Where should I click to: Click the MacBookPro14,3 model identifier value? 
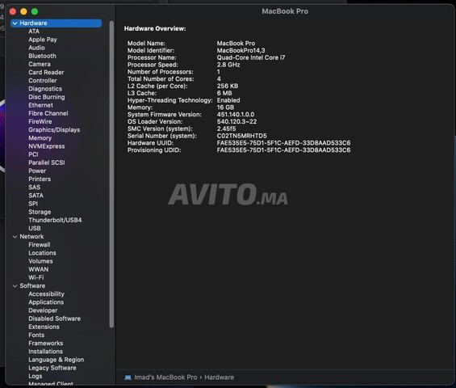tap(241, 50)
